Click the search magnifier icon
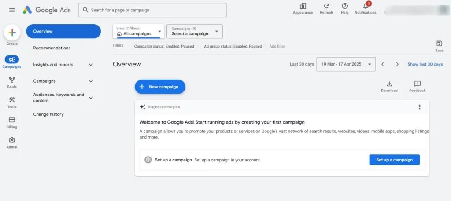 click(85, 10)
